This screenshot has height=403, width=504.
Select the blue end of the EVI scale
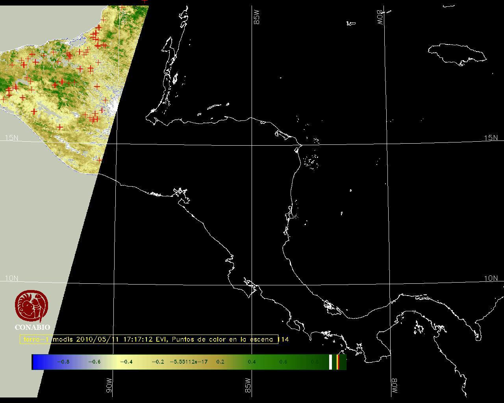37,362
